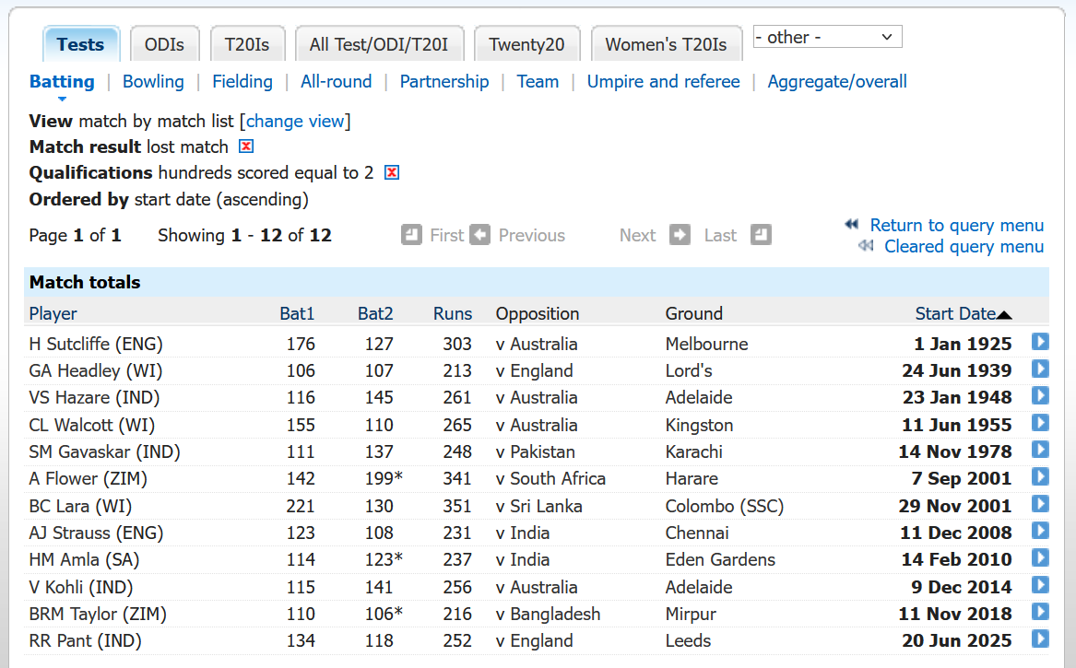Click player name RR Pant (IND)
The image size is (1076, 668).
click(85, 640)
